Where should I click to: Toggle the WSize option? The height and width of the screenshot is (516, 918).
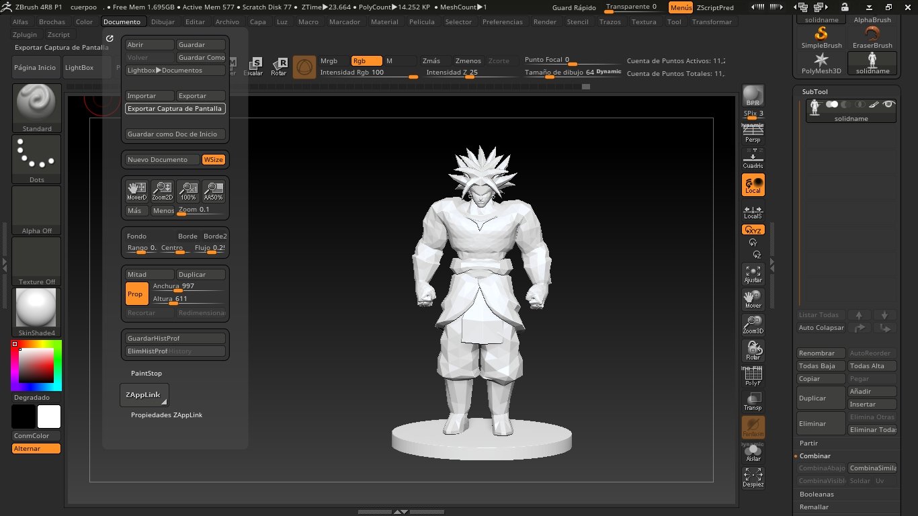pos(214,160)
